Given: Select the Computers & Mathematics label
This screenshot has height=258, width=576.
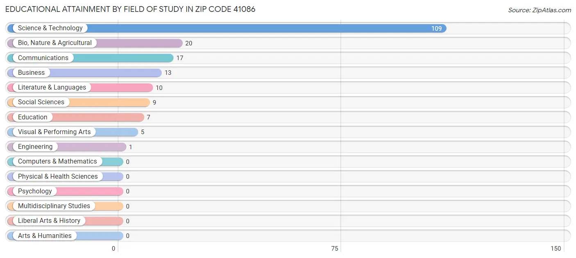Looking at the screenshot, I should click(57, 162).
